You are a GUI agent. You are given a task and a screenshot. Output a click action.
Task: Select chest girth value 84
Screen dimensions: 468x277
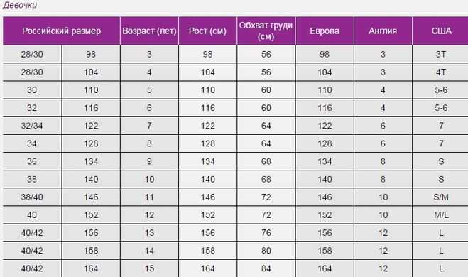(x=266, y=268)
